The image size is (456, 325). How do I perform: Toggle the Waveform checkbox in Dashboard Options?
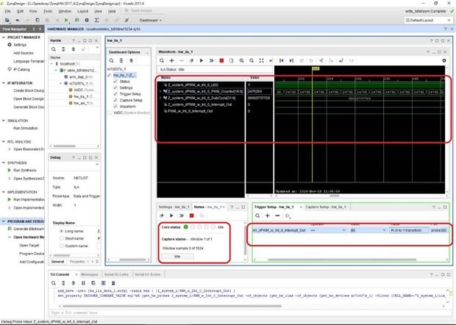114,108
